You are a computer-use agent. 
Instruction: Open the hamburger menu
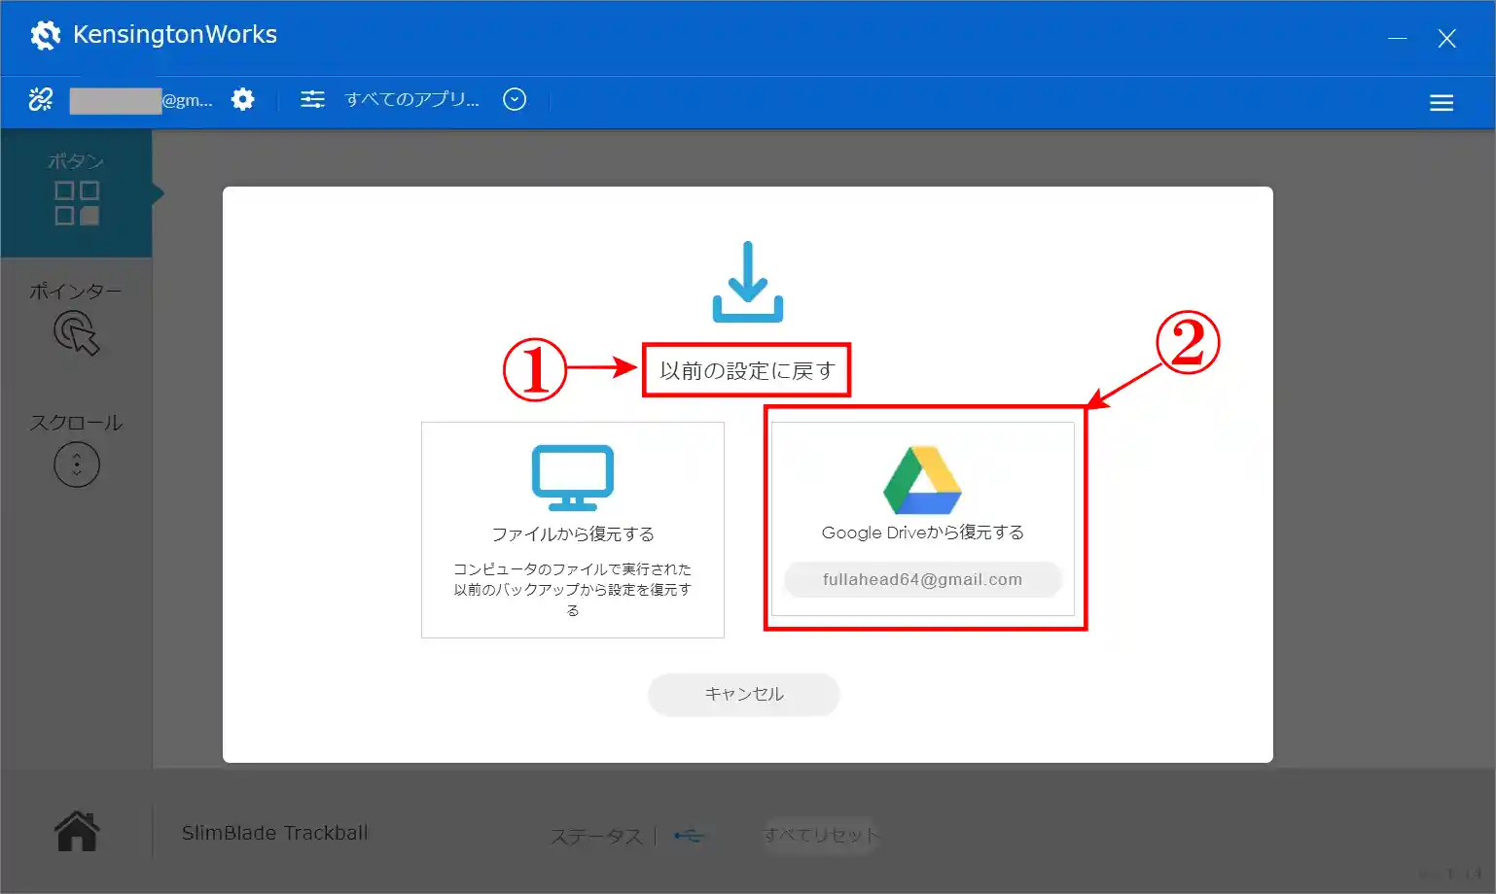1442,103
